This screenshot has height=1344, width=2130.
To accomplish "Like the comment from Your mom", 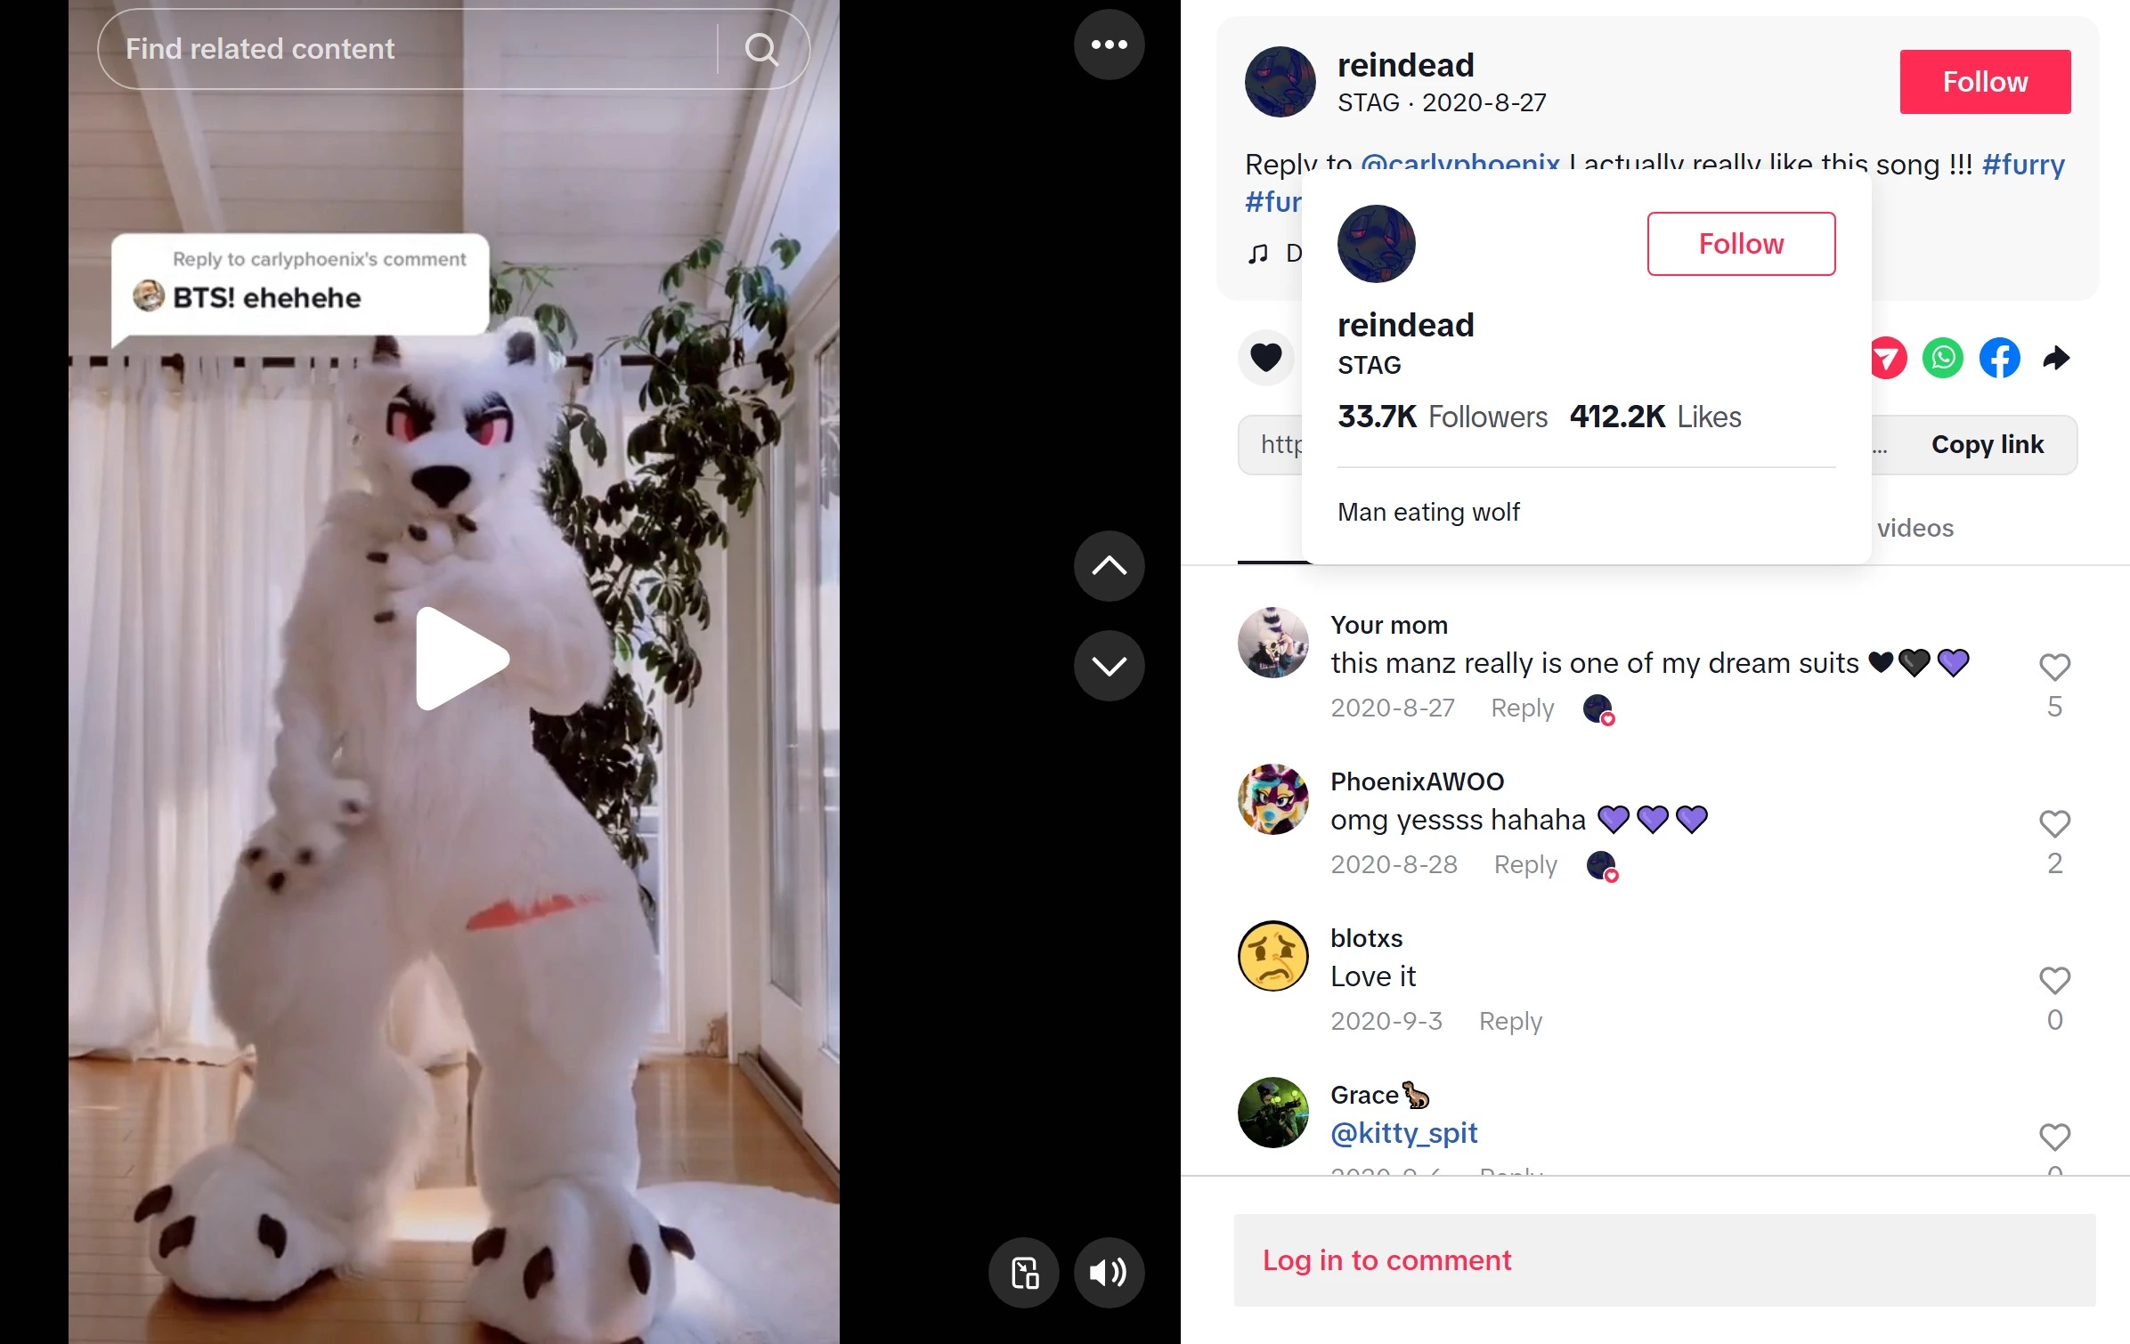I will [x=2054, y=668].
